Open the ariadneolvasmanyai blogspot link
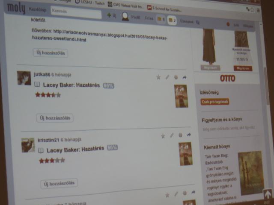Viewport: 274px width, 205px height. pos(100,35)
